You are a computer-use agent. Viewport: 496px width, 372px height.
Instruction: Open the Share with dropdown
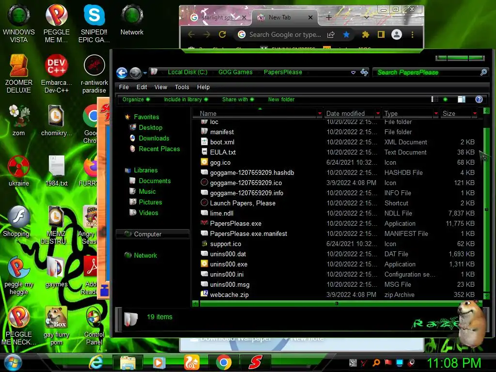tap(238, 99)
